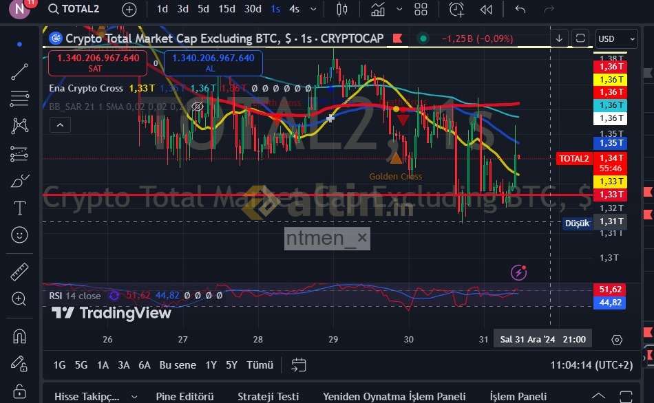Expand the interval list dropdown

click(313, 9)
